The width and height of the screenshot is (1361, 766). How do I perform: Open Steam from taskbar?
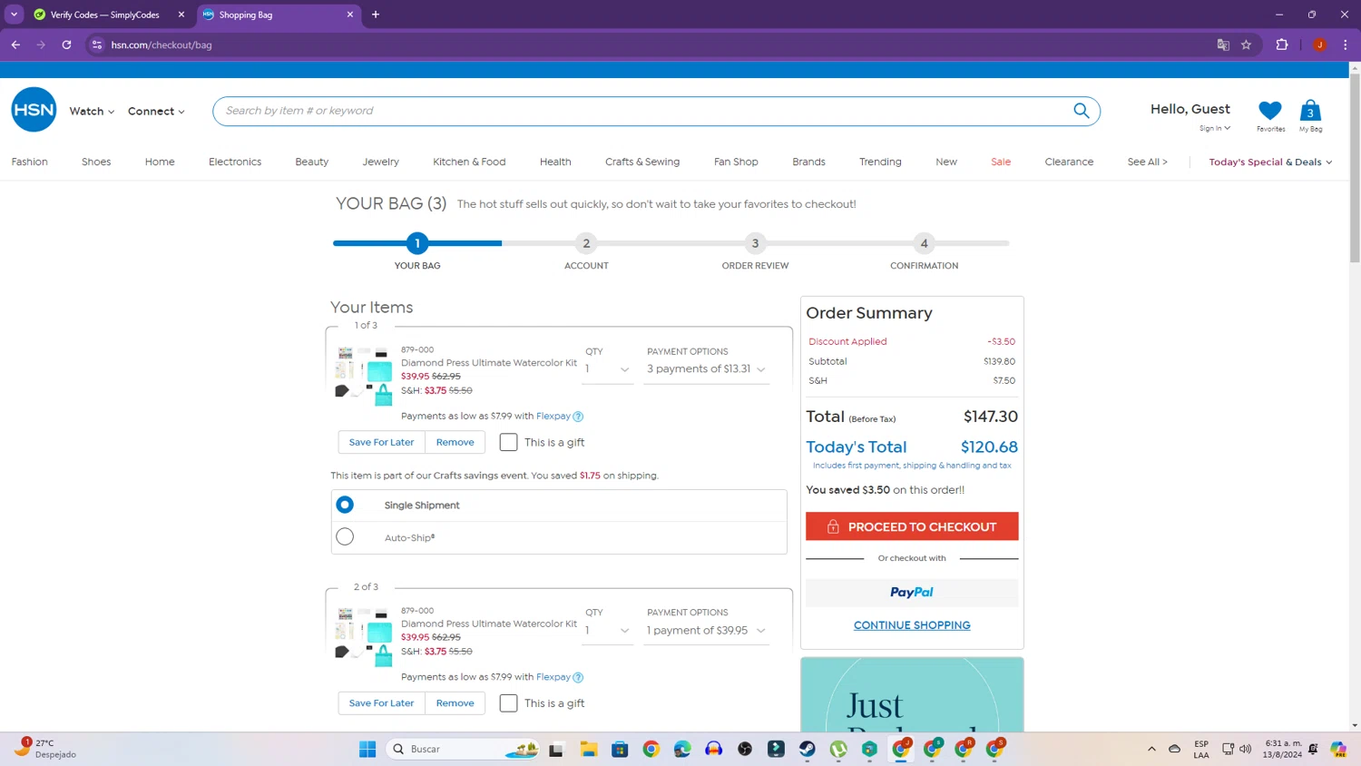coord(807,749)
